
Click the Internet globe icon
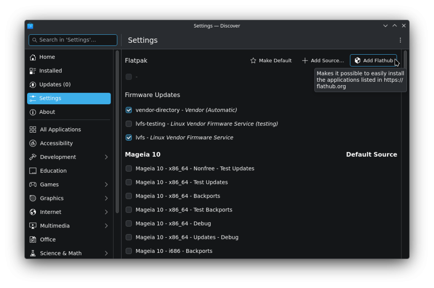(33, 212)
